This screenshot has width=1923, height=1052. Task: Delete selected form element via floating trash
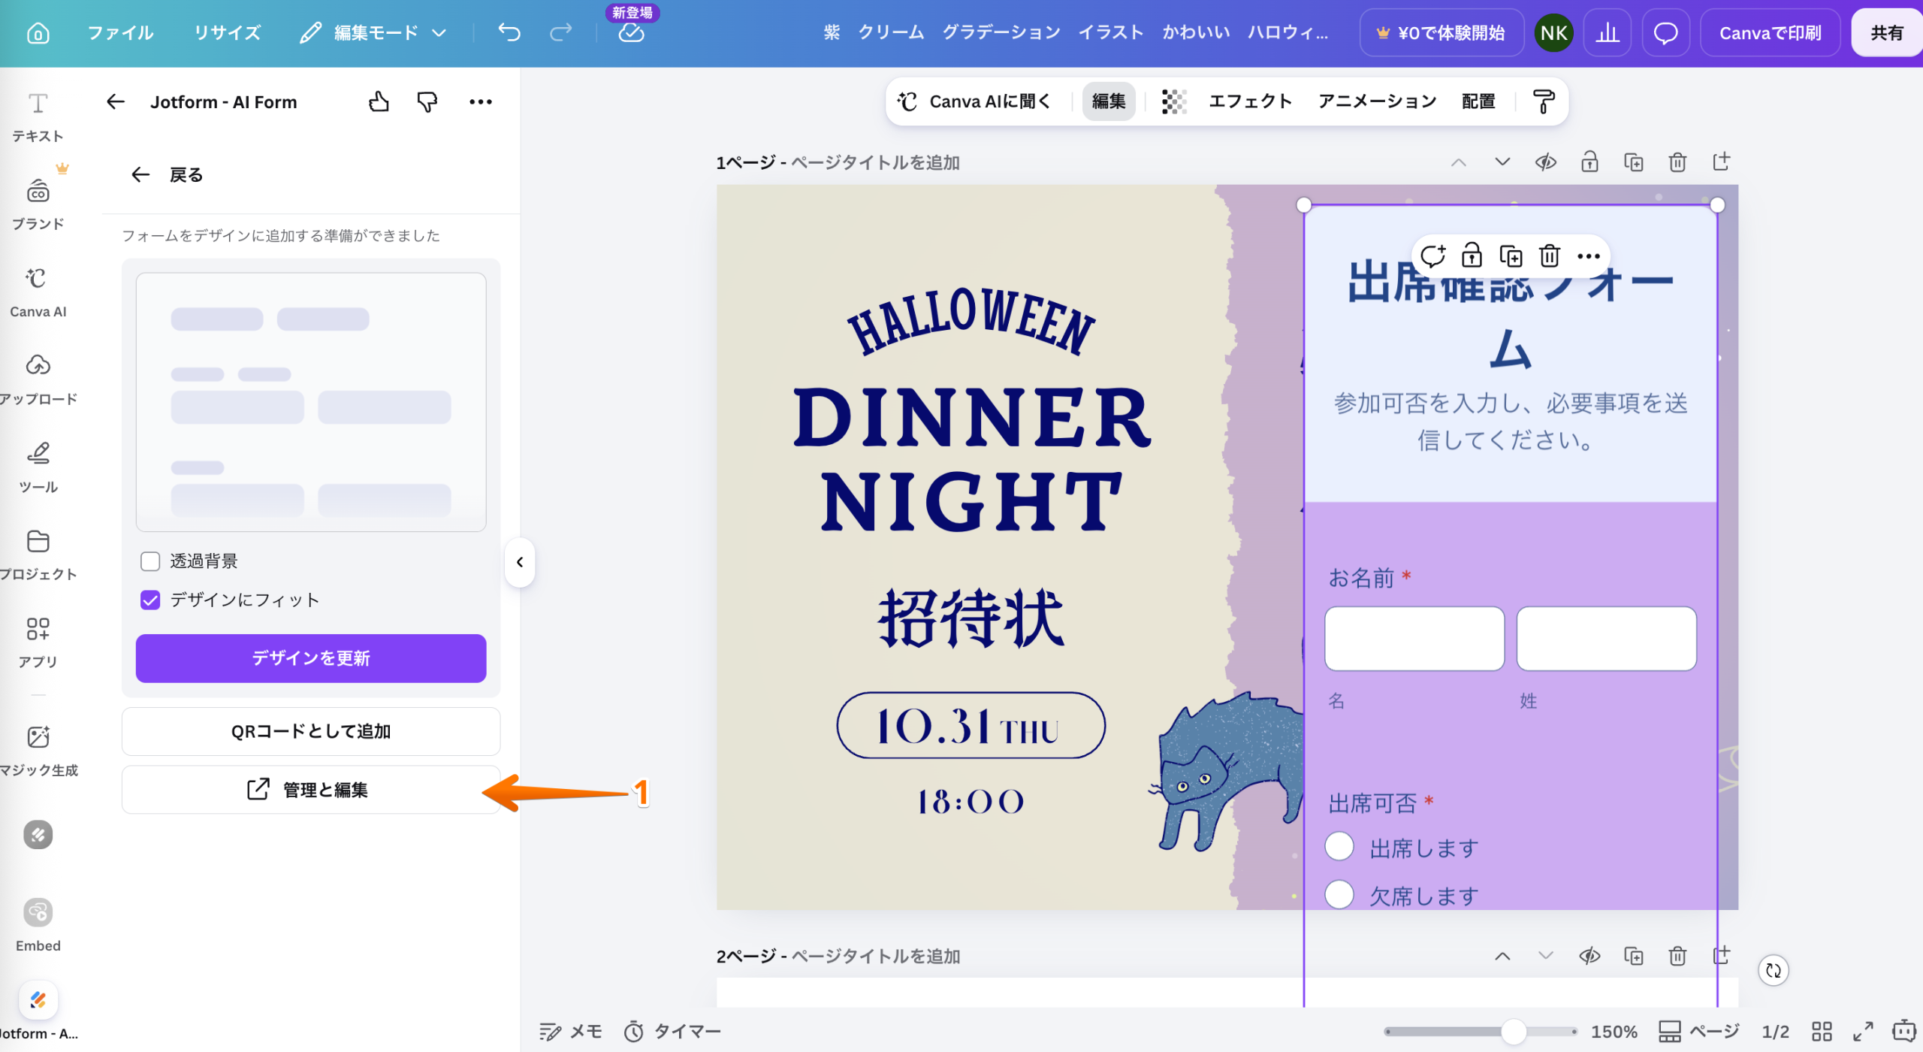click(1549, 255)
